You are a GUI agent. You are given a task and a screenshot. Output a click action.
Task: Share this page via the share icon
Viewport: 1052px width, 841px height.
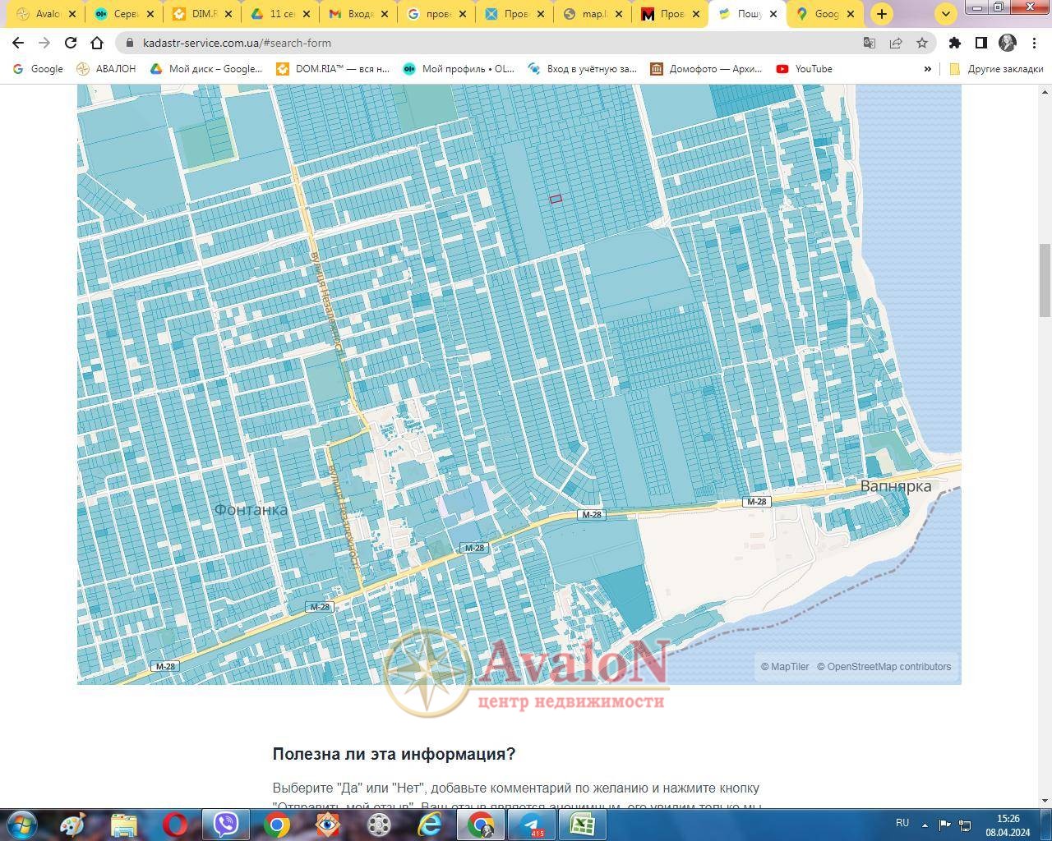pyautogui.click(x=896, y=43)
